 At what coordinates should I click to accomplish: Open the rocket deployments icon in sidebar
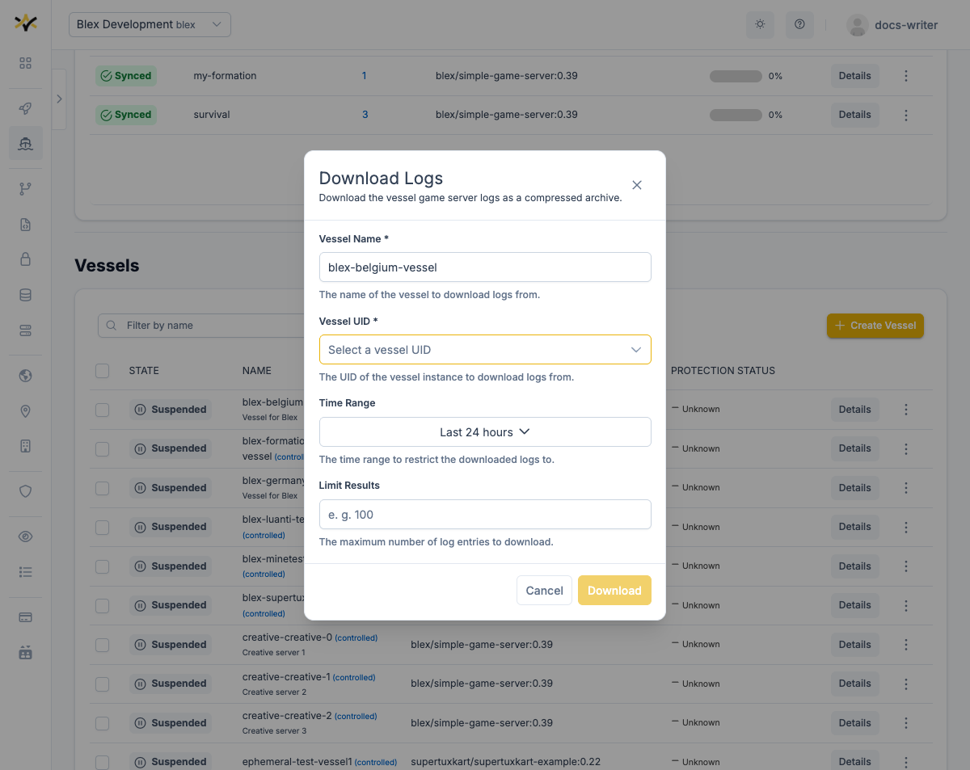pos(25,109)
